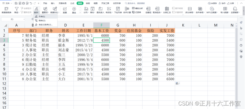Click the 分享 share button
The image size is (245, 109).
click(231, 3)
